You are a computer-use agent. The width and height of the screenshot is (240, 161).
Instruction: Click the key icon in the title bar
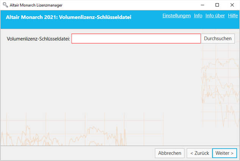tap(5, 5)
